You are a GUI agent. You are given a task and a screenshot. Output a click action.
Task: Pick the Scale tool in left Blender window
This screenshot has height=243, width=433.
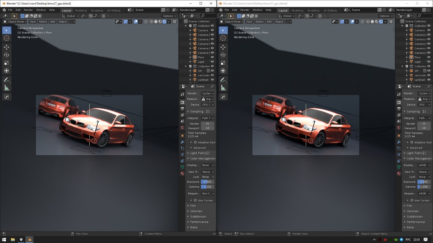pos(6,63)
